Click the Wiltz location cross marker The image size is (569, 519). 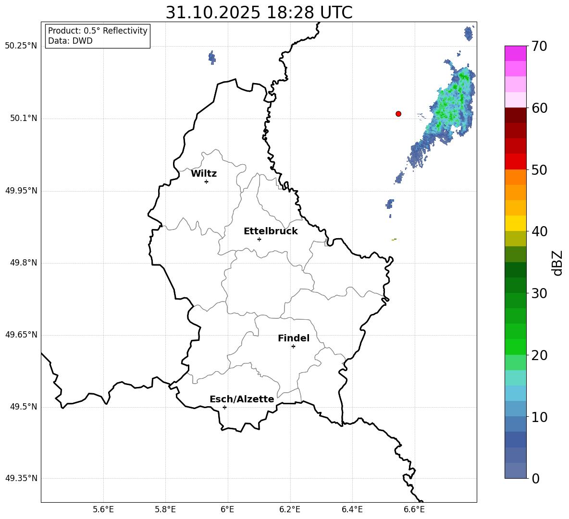207,181
